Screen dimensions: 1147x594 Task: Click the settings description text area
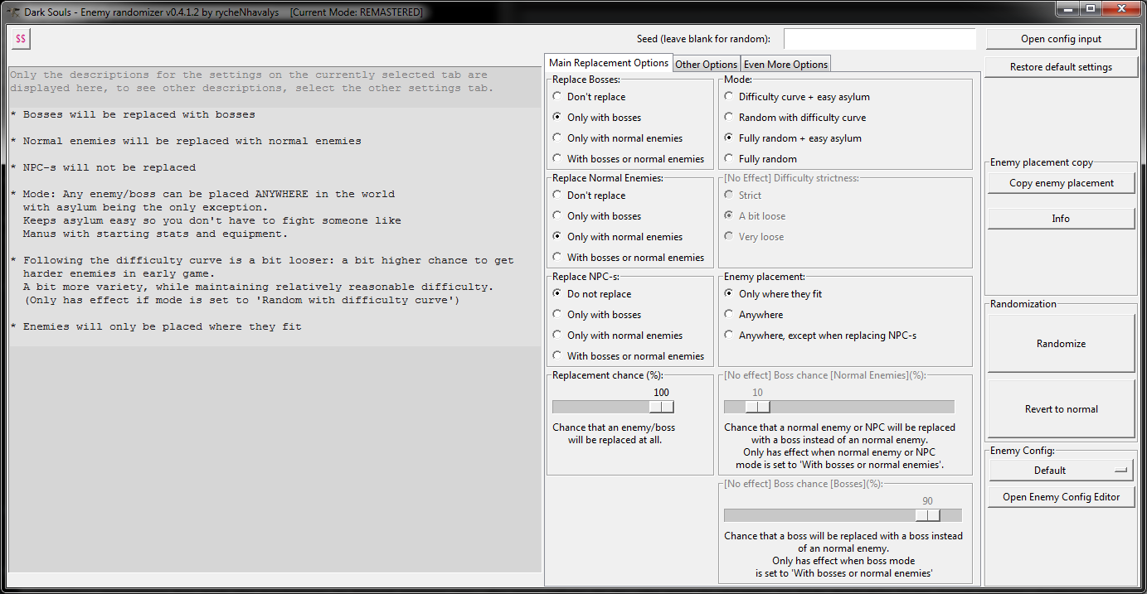point(275,319)
